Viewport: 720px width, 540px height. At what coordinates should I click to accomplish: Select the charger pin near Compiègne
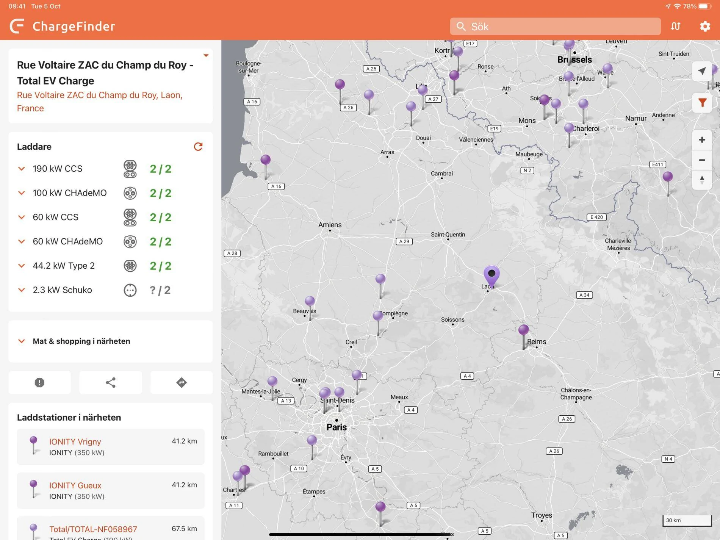pos(378,316)
